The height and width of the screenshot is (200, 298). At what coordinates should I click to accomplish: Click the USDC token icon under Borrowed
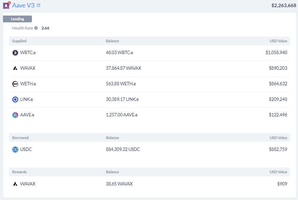(x=15, y=150)
